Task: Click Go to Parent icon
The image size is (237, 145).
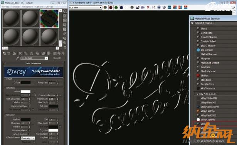Action: coord(59,53)
